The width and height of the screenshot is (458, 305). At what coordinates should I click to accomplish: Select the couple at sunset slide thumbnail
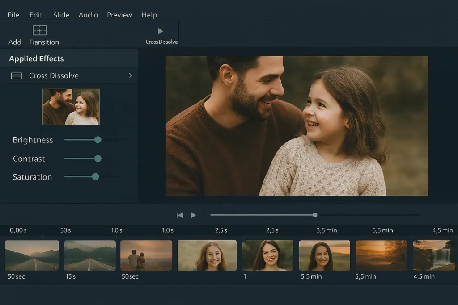pyautogui.click(x=146, y=255)
